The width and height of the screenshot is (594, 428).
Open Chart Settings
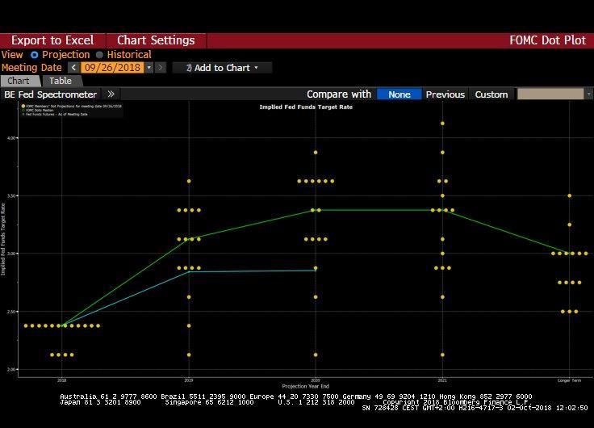pos(156,40)
